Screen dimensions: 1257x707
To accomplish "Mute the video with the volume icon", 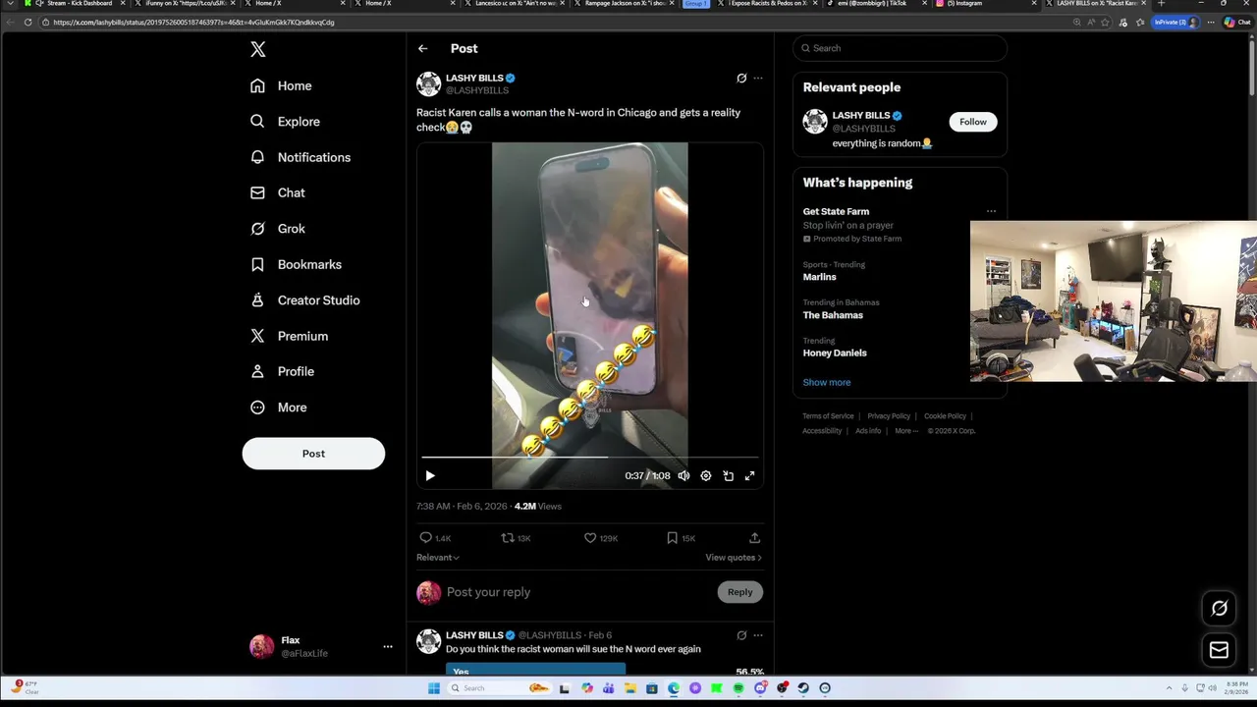I will point(683,476).
